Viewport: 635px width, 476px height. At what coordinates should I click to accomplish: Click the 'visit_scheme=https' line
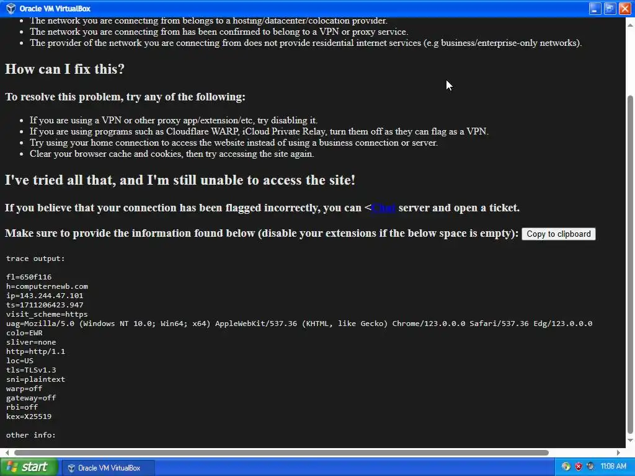[47, 314]
